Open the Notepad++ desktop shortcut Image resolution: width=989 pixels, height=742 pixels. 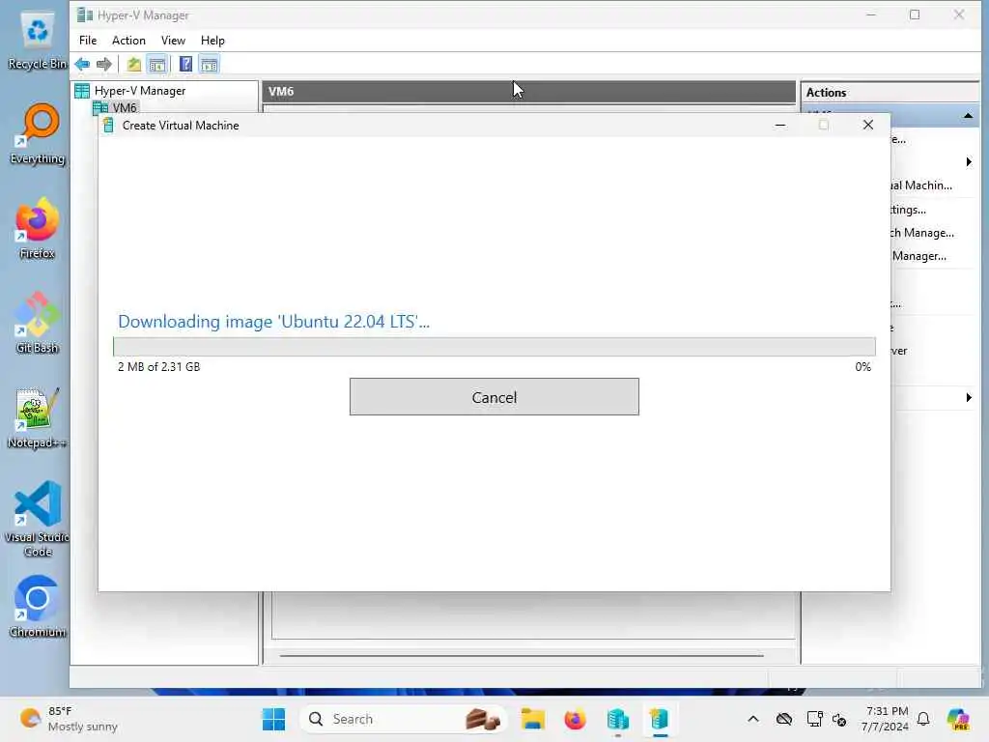click(38, 417)
